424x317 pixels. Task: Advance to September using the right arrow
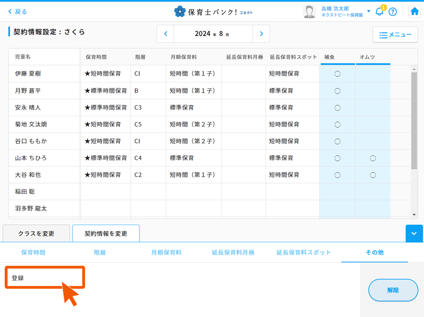click(261, 34)
